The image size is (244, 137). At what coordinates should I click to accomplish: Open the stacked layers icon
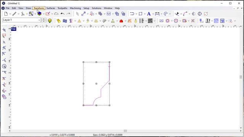pyautogui.click(x=39, y=14)
